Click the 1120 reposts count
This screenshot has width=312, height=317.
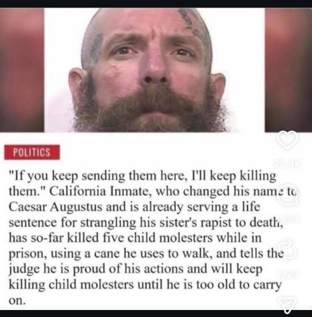point(288,274)
